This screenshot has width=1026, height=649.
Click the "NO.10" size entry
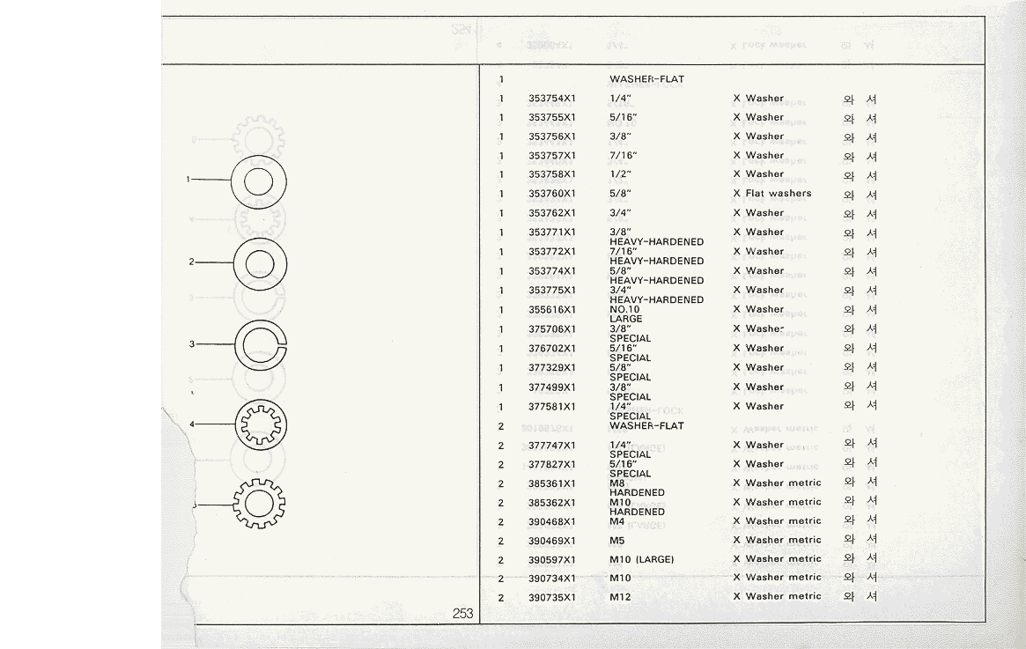625,309
